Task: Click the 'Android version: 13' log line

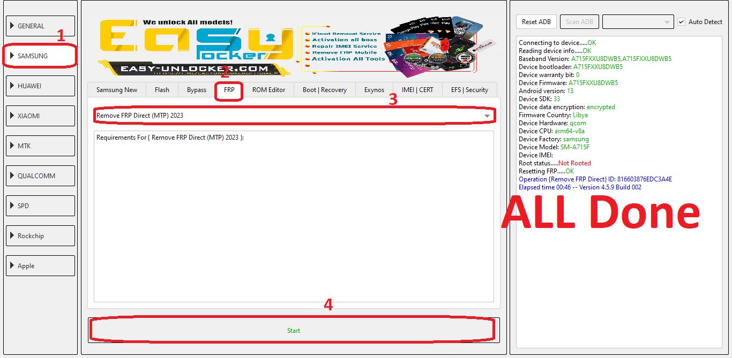Action: (x=546, y=91)
